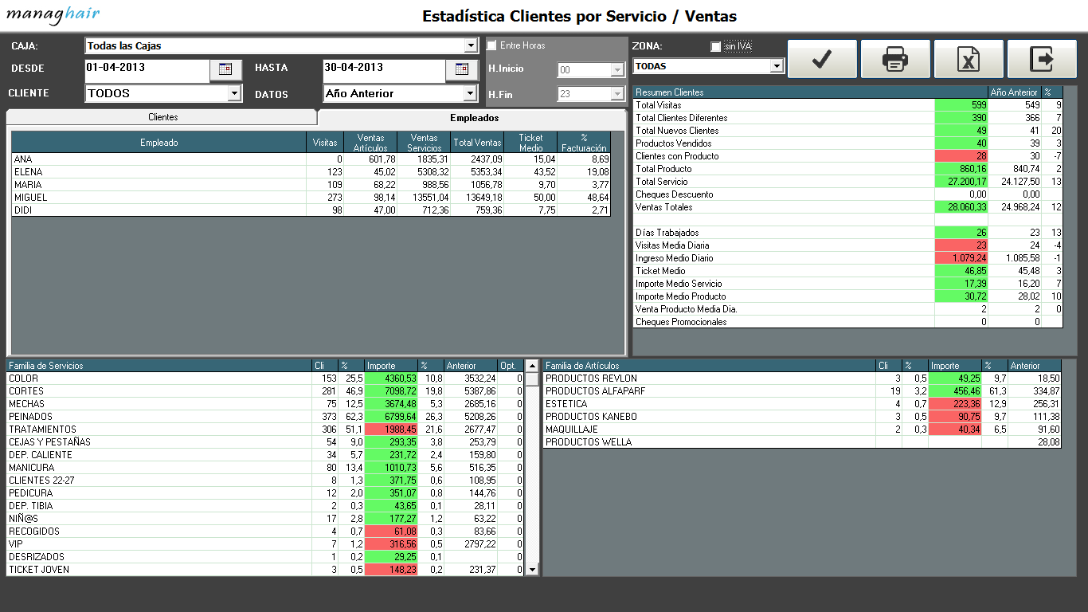Click the Anterior column header in Artículos
This screenshot has width=1088, height=612.
coord(1035,366)
